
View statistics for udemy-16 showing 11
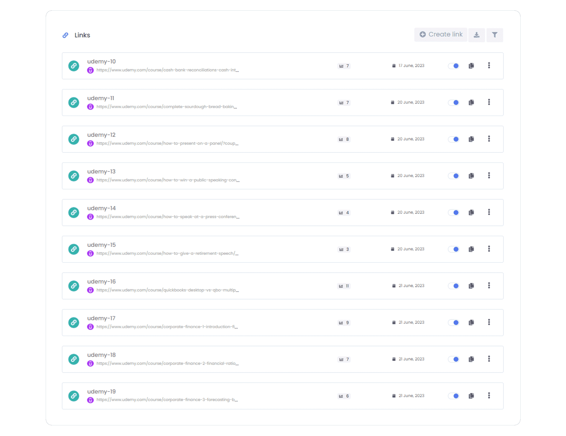344,286
